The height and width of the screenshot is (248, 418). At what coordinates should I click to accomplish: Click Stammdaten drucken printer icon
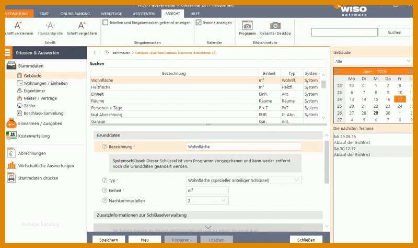11,178
